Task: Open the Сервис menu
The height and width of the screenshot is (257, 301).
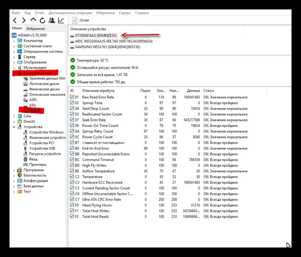Action: [x=125, y=13]
